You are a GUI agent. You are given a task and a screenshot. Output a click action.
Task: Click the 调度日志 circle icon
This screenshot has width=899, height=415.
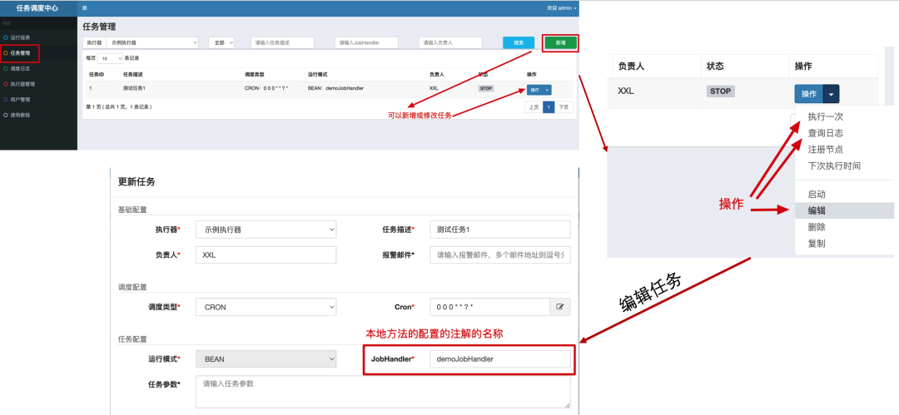tap(6, 68)
